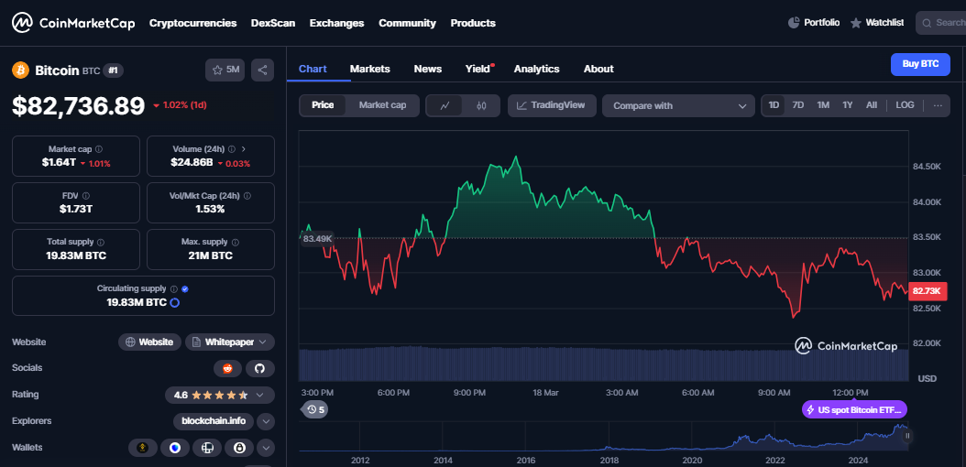Viewport: 966px width, 467px height.
Task: Click the 82.73K current price label
Action: (926, 290)
